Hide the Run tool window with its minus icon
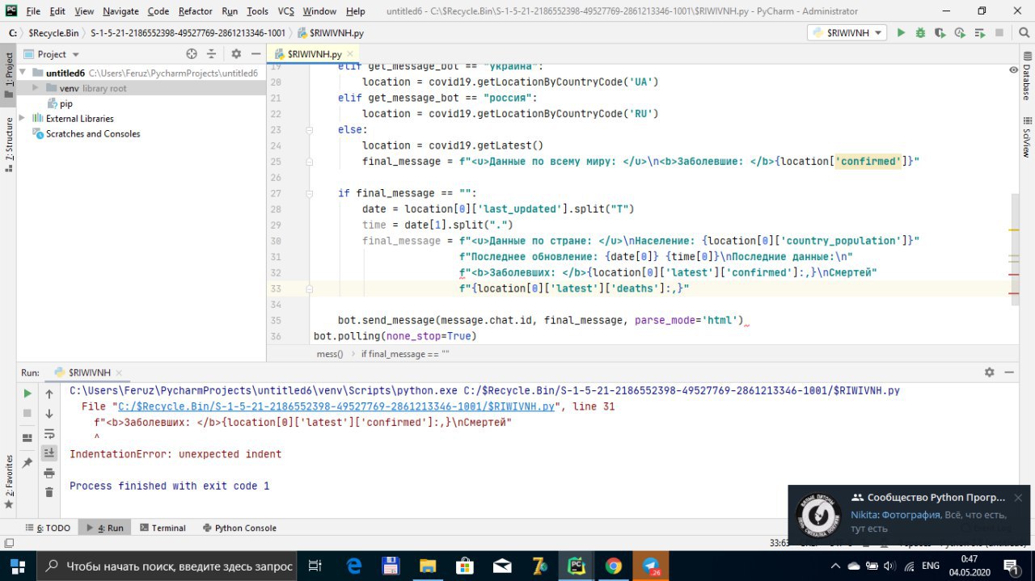 (1010, 373)
